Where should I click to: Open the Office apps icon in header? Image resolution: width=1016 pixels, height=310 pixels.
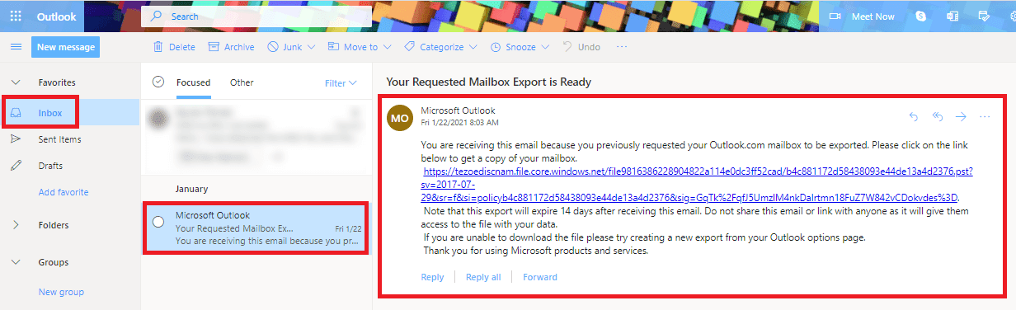952,16
